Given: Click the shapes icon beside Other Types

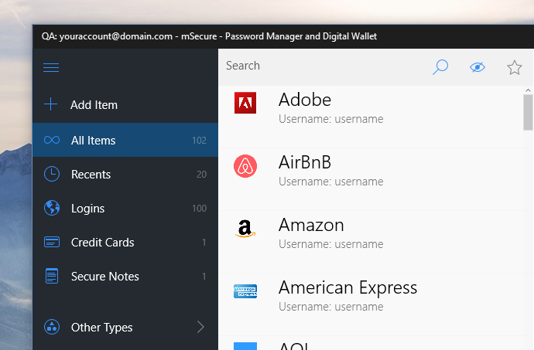Looking at the screenshot, I should (52, 327).
